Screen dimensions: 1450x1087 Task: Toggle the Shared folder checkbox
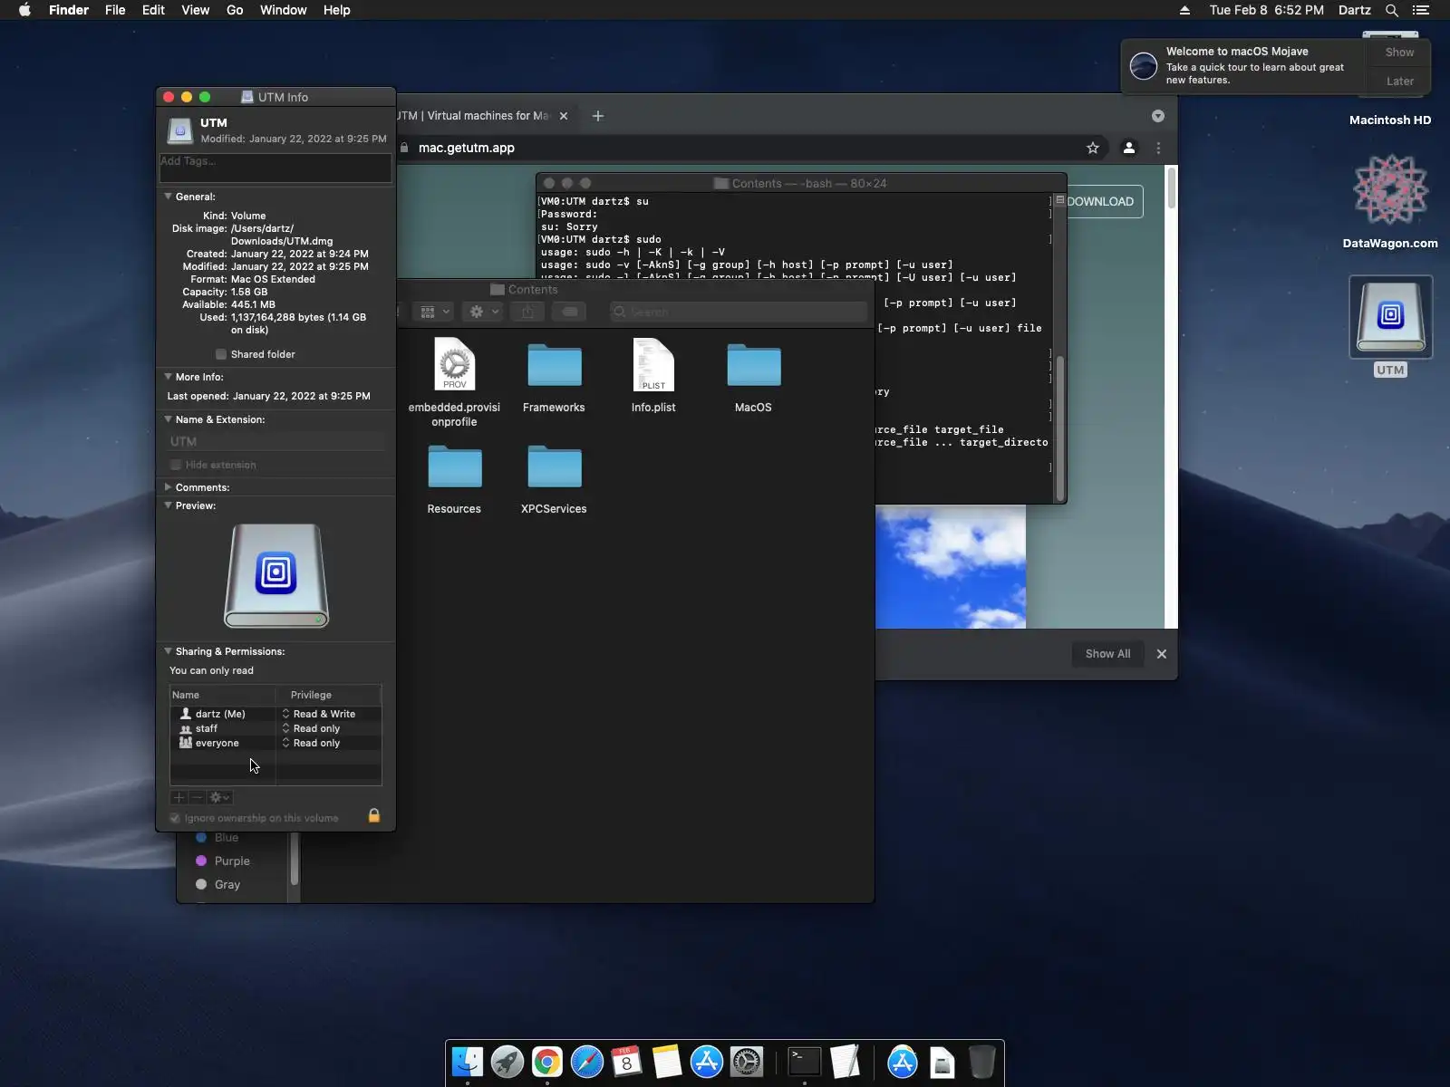[221, 354]
